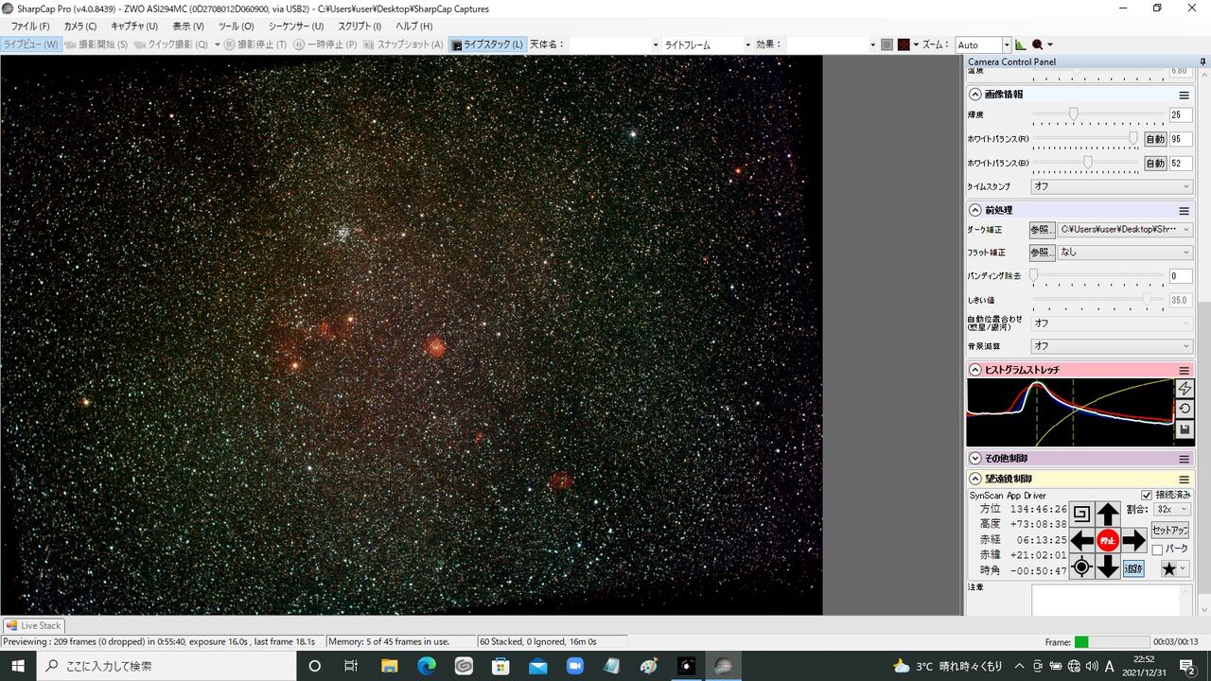Open Microsoft Edge from the taskbar
Image resolution: width=1211 pixels, height=681 pixels.
tap(427, 666)
